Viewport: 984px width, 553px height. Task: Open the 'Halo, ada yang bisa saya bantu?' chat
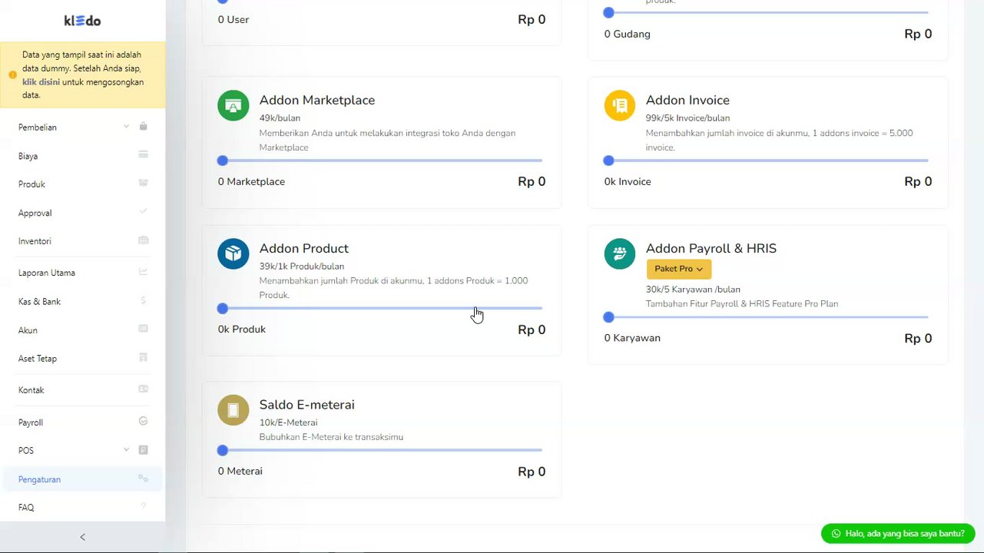click(x=904, y=533)
